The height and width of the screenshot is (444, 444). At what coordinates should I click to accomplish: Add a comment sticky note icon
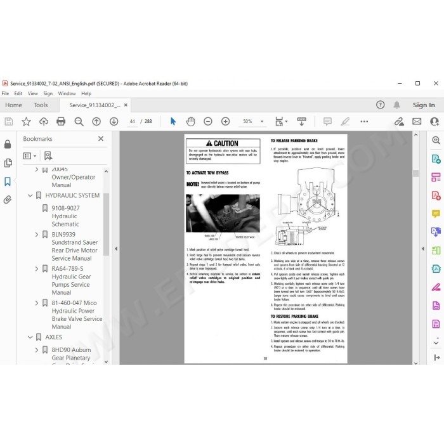(x=327, y=122)
